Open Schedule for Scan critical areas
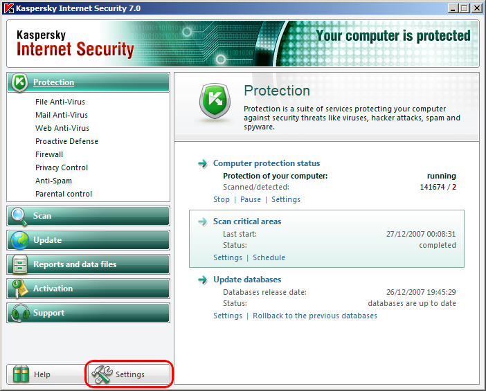The height and width of the screenshot is (391, 486). tap(269, 257)
